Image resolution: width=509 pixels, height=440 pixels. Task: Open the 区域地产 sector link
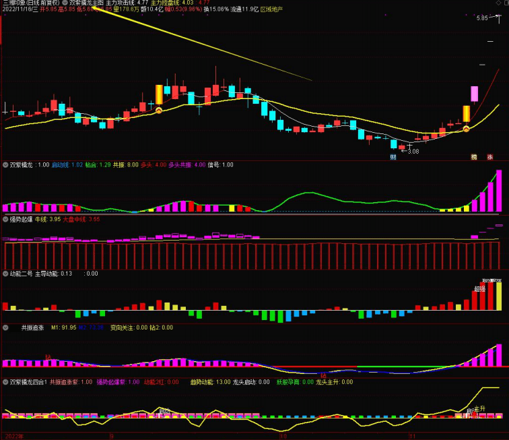[x=270, y=10]
